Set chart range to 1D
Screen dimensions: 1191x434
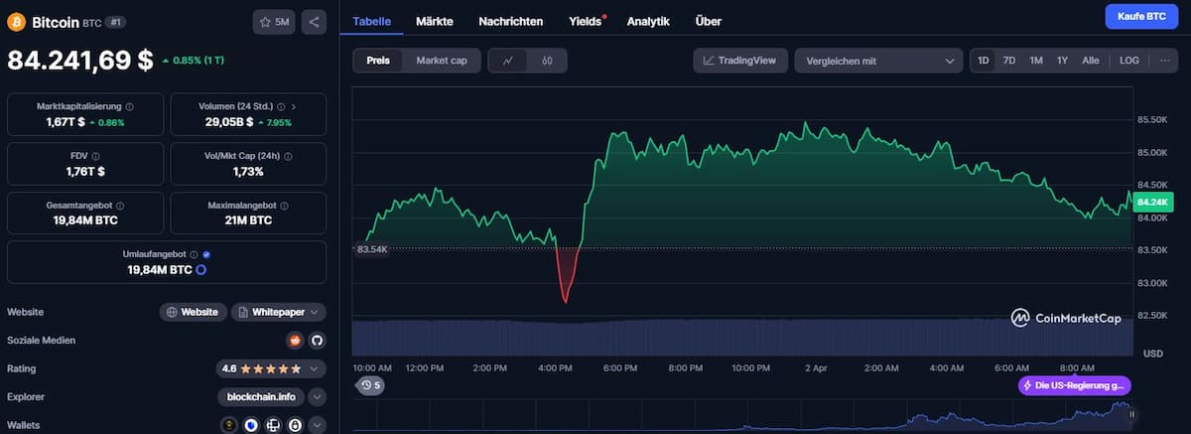point(984,61)
